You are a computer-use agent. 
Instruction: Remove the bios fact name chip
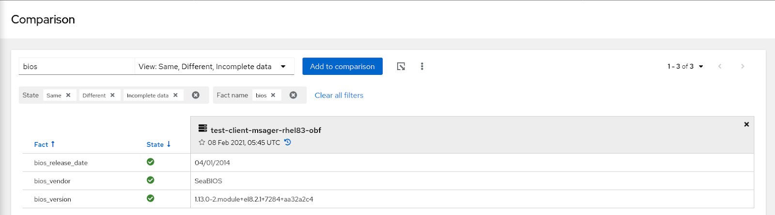click(273, 95)
